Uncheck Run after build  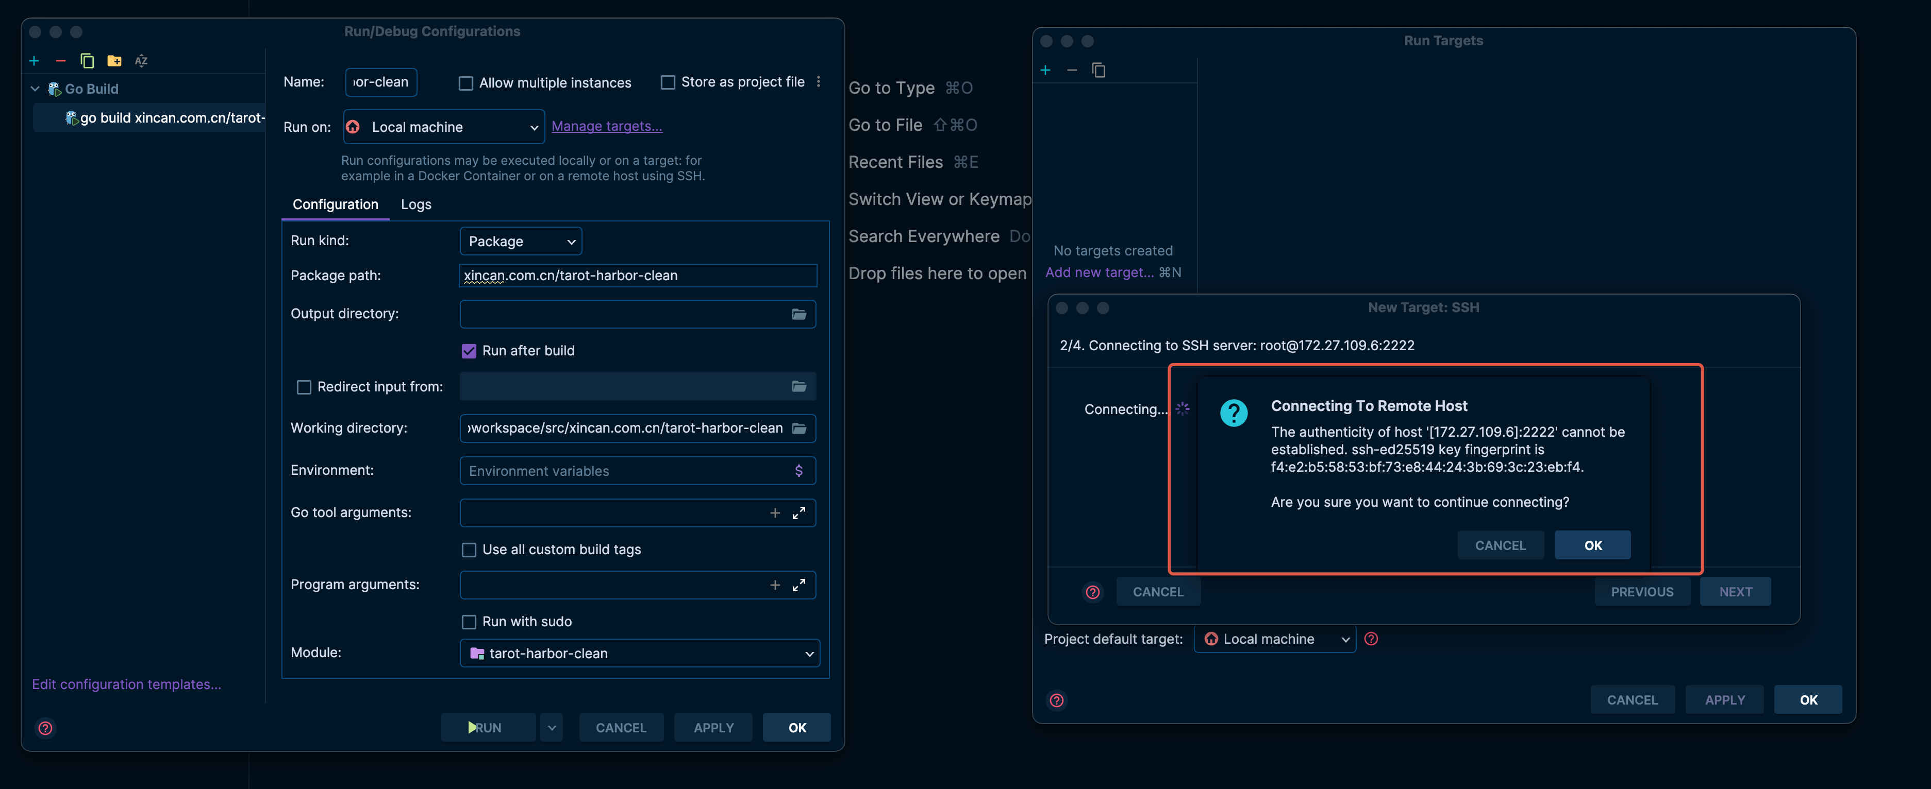pyautogui.click(x=469, y=351)
